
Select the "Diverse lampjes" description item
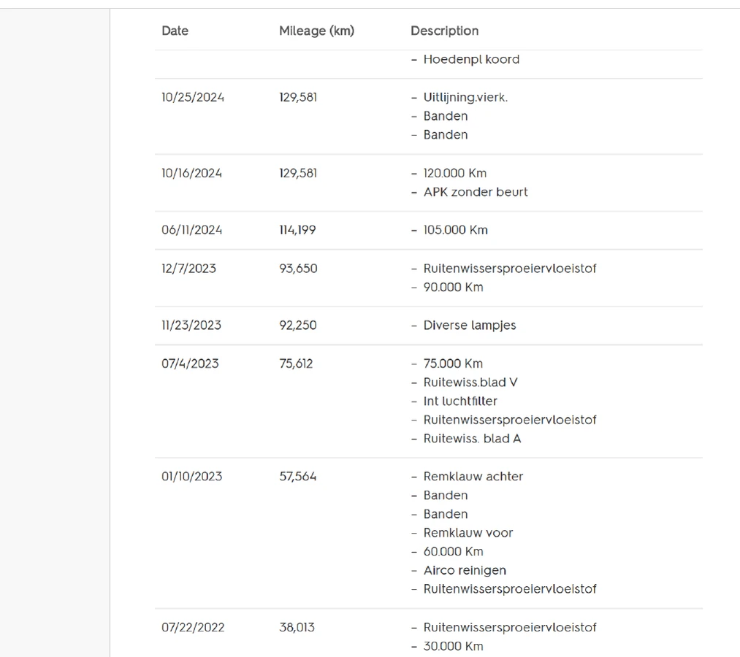[x=469, y=325]
